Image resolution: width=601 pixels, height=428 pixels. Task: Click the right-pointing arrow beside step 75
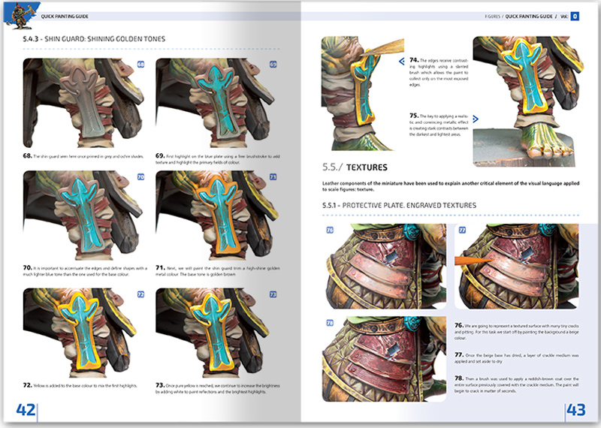[476, 119]
